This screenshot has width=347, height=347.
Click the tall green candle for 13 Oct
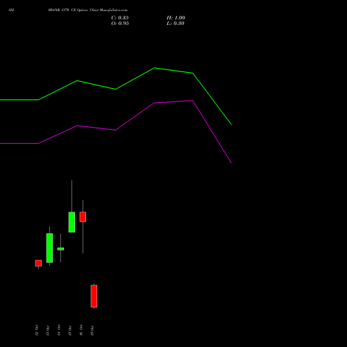49,248
